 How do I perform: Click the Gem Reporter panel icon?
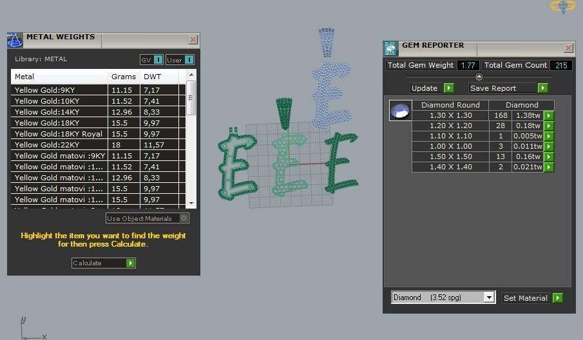tap(390, 49)
